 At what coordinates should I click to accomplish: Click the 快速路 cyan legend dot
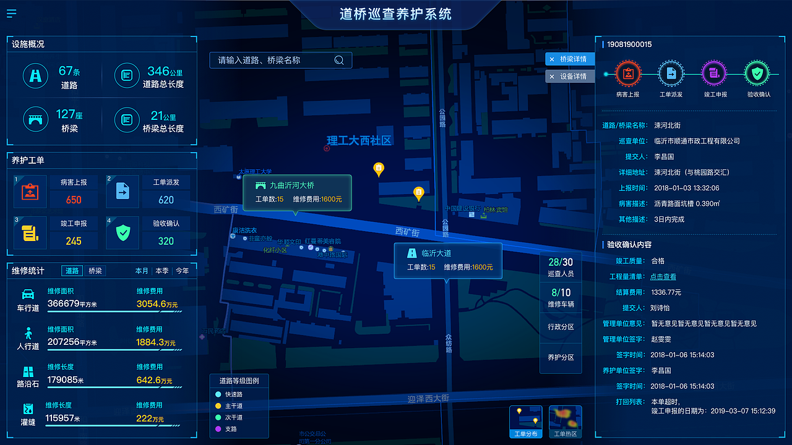217,394
